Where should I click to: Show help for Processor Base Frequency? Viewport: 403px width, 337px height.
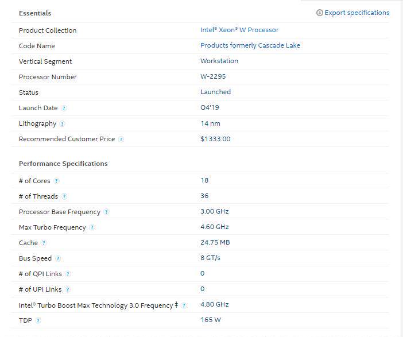pyautogui.click(x=106, y=212)
